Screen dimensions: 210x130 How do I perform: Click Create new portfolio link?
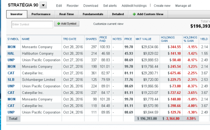pos(162,6)
